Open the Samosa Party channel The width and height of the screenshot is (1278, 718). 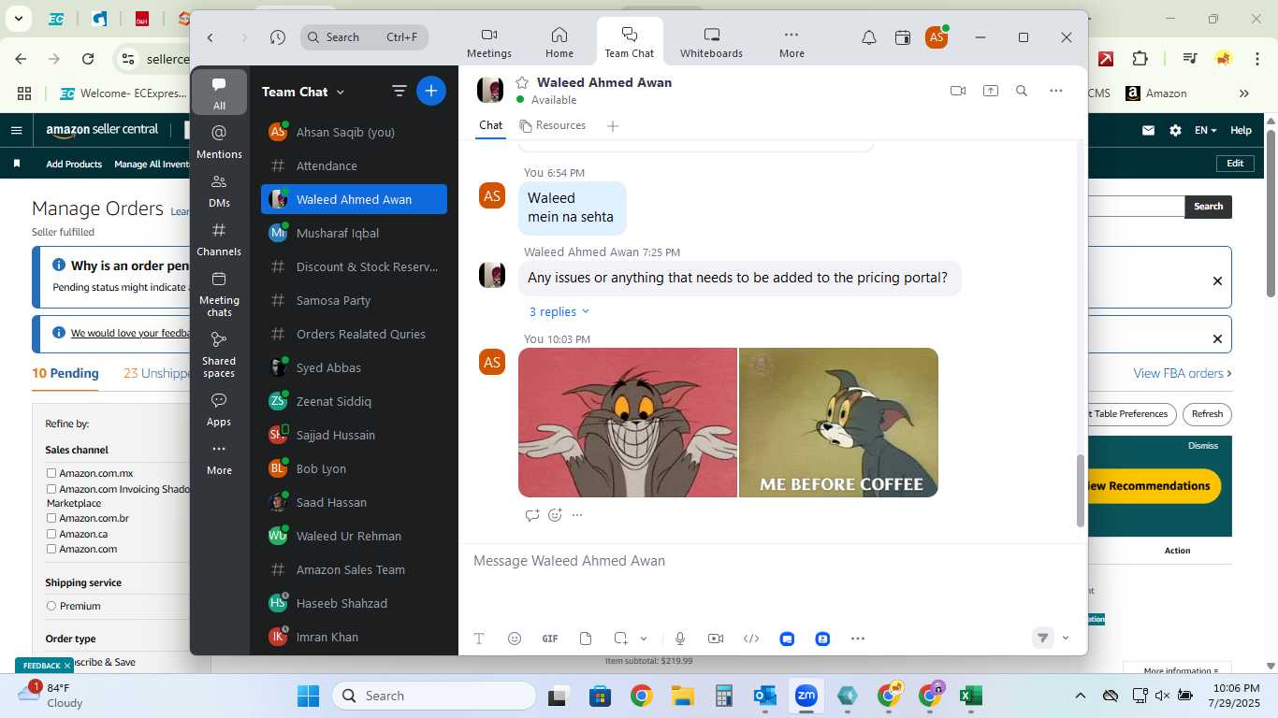tap(354, 300)
